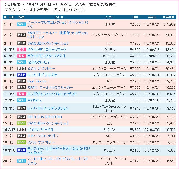Click the タイトル column header
Viewport: 179px width, 169px height.
[59, 17]
